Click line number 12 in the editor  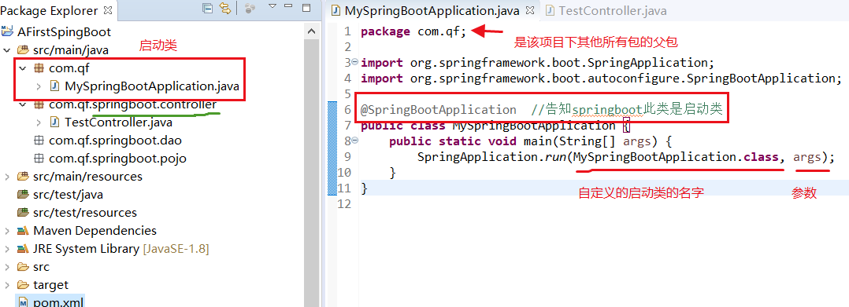(x=344, y=203)
